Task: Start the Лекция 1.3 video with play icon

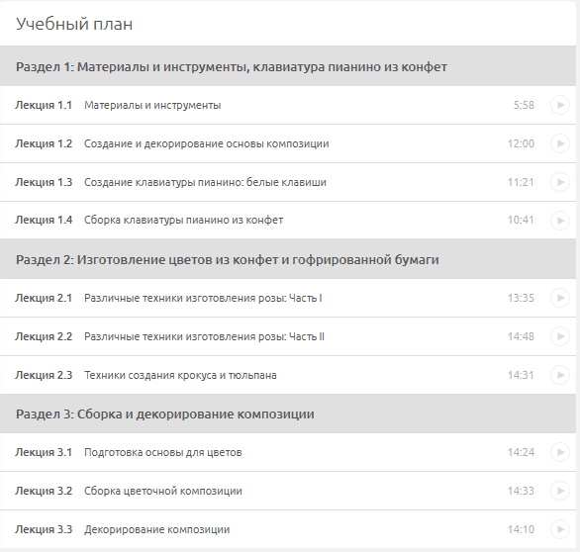Action: [x=560, y=182]
